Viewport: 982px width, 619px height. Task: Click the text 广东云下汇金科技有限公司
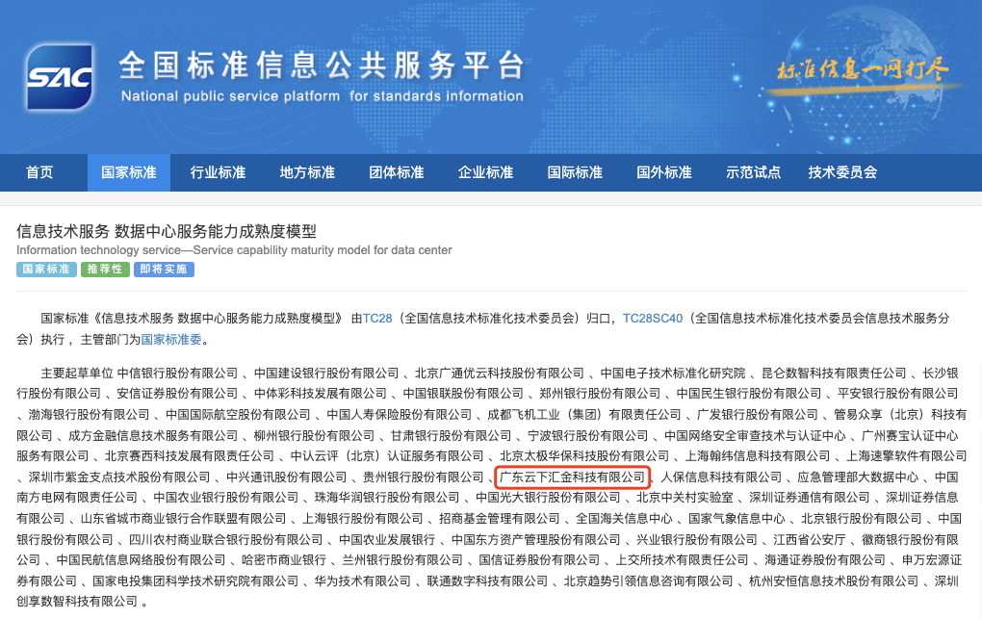573,477
